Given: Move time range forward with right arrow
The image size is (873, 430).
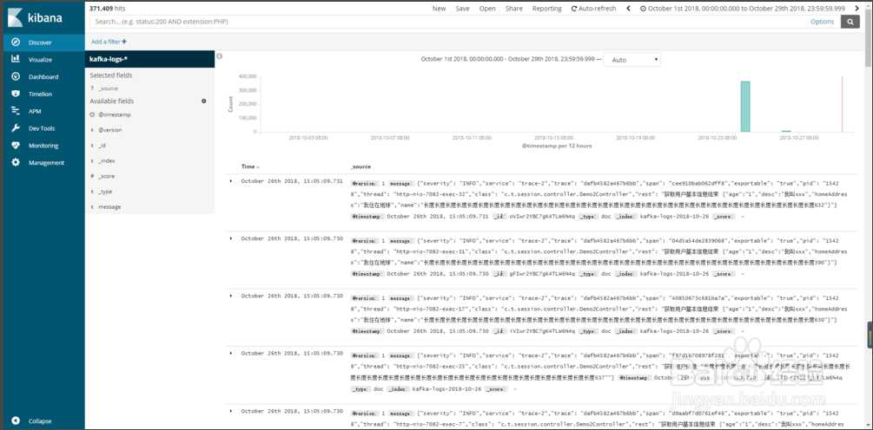Looking at the screenshot, I should click(x=856, y=9).
